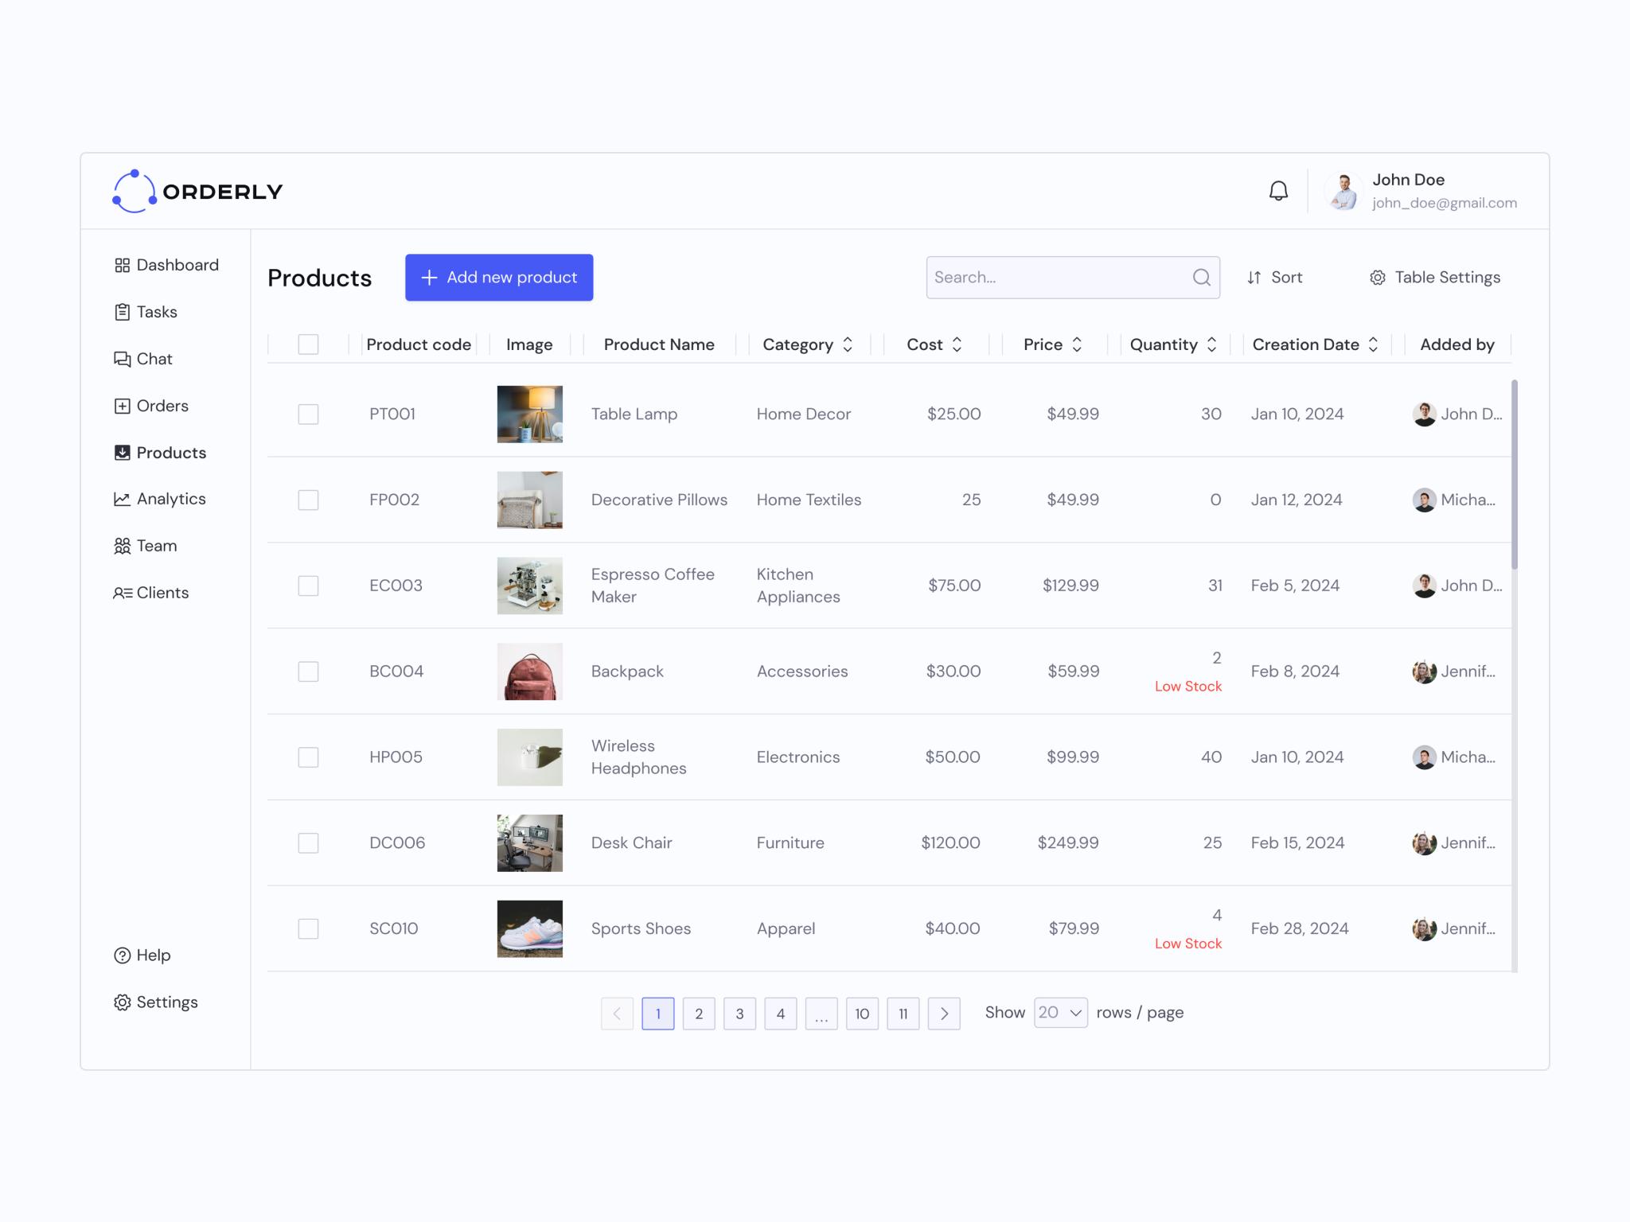Sort by Category column arrows
This screenshot has height=1222, width=1630.
(x=848, y=344)
